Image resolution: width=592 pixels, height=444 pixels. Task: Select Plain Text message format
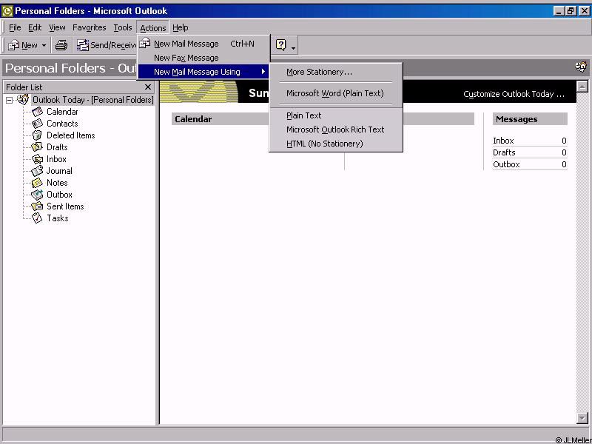tap(336, 115)
